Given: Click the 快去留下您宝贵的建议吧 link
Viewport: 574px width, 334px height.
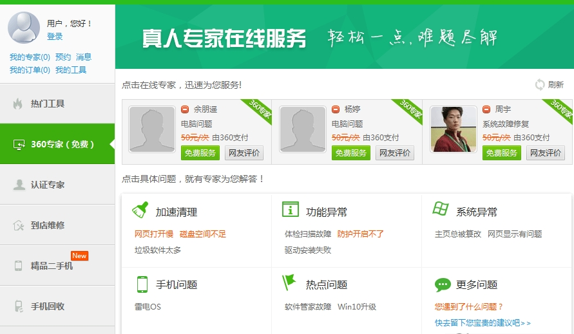Looking at the screenshot, I should point(483,323).
